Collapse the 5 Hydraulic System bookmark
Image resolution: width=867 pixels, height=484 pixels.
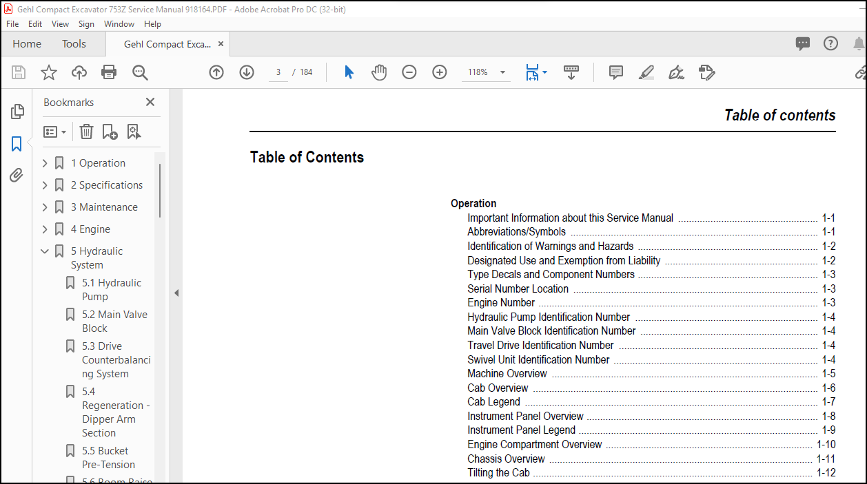coord(45,251)
